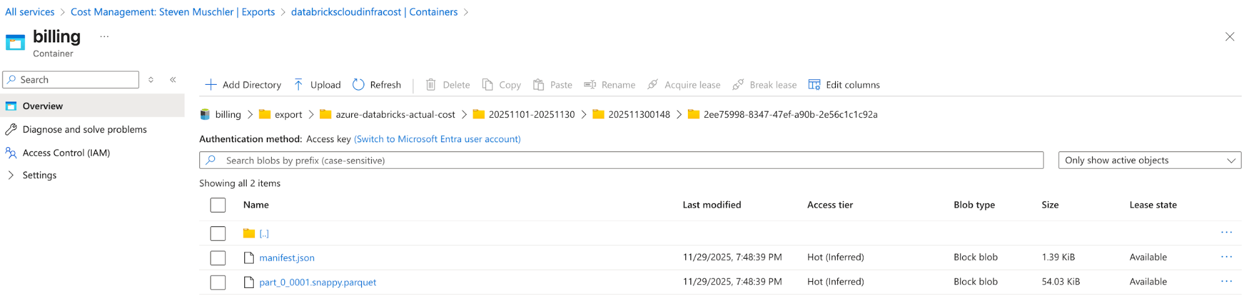Screen dimensions: 1249x298
Task: Navigate to azure-databricks-actual-cost breadcrumb folder
Action: (x=395, y=115)
